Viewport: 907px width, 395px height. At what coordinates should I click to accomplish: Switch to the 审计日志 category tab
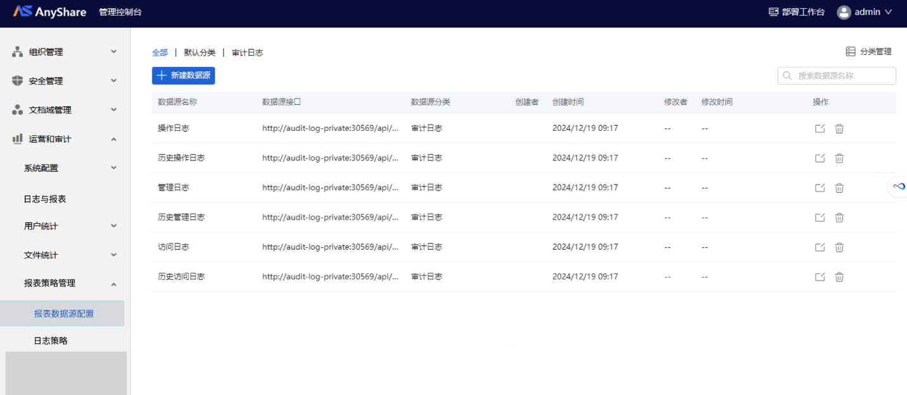click(x=247, y=53)
